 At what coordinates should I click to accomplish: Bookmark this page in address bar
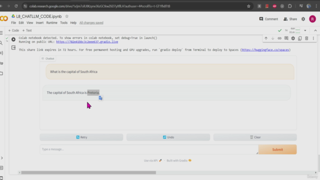click(x=248, y=6)
